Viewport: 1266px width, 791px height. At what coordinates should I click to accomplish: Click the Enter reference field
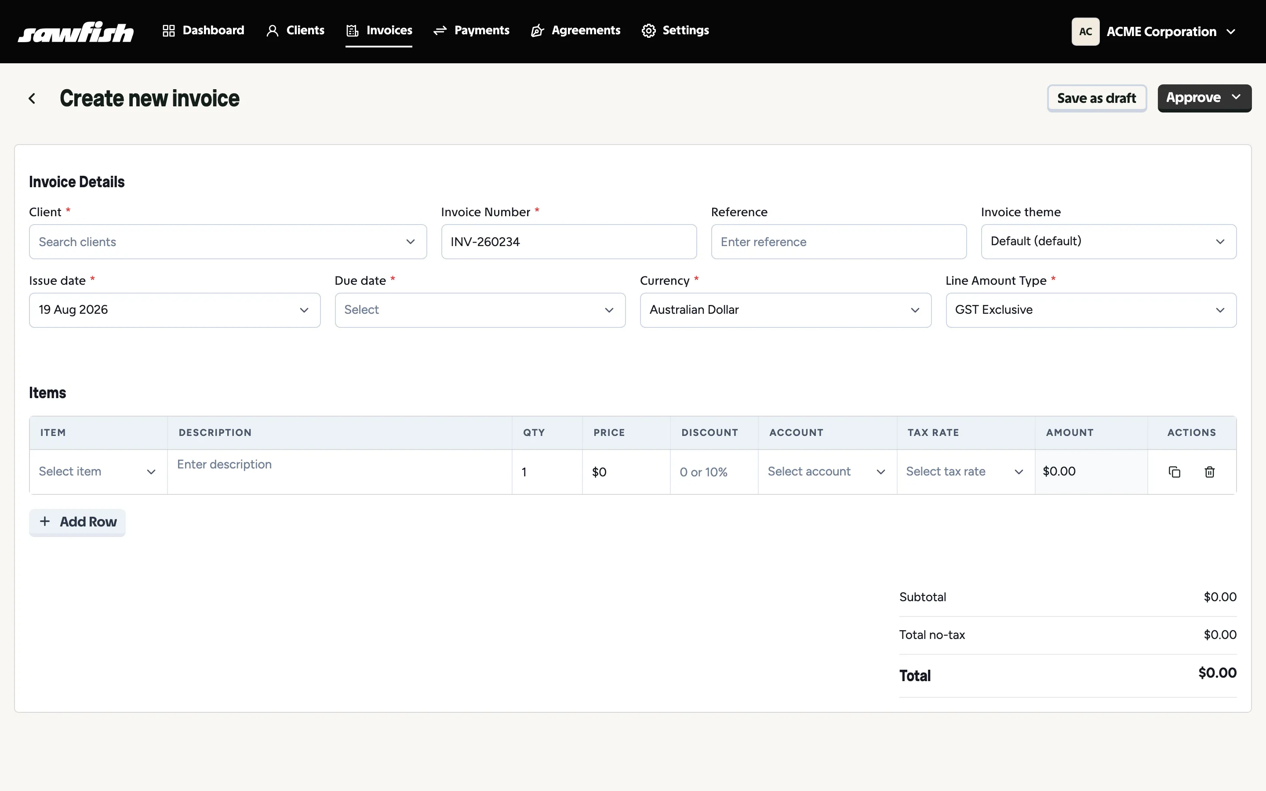(839, 242)
